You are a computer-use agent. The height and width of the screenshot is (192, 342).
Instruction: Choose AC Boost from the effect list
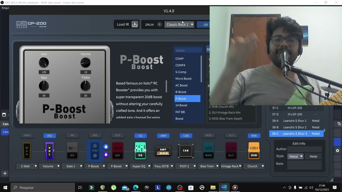click(x=187, y=85)
